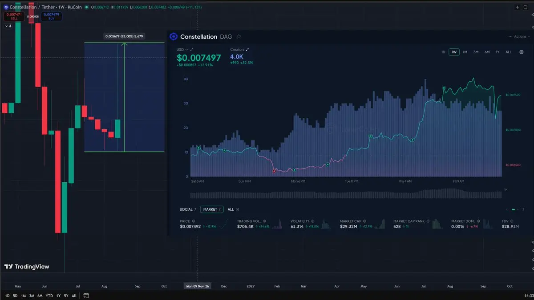Select the 1M timeframe in the overlay chart
This screenshot has height=300, width=534.
[x=465, y=52]
